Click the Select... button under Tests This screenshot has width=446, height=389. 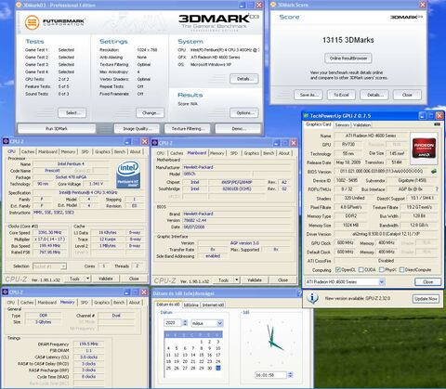(x=72, y=113)
